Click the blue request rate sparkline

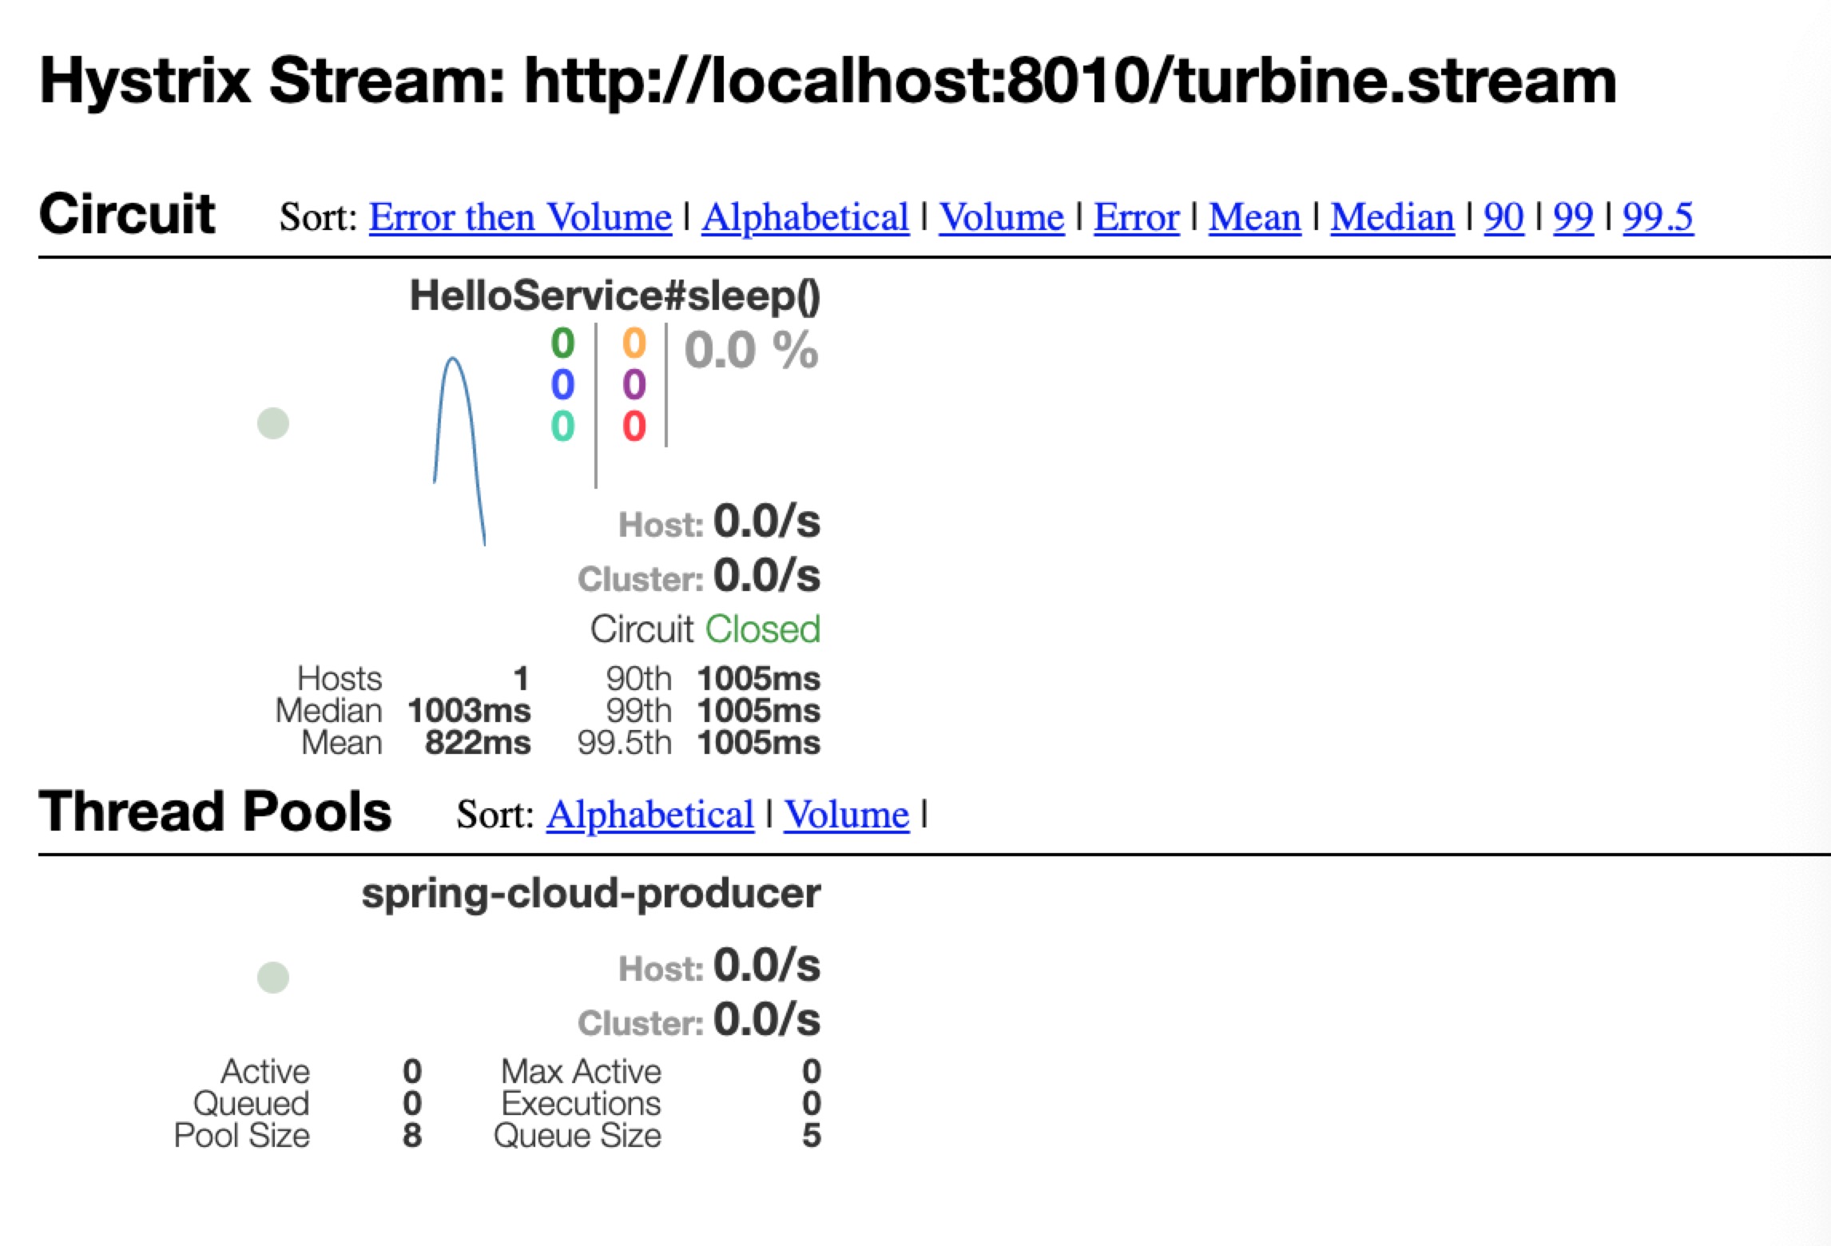[459, 450]
